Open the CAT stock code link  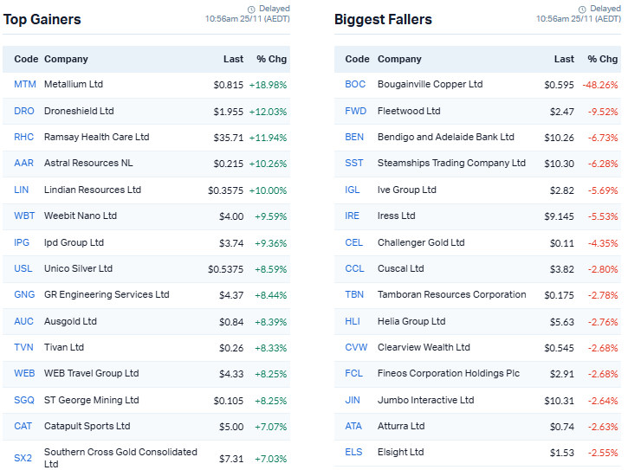(23, 427)
